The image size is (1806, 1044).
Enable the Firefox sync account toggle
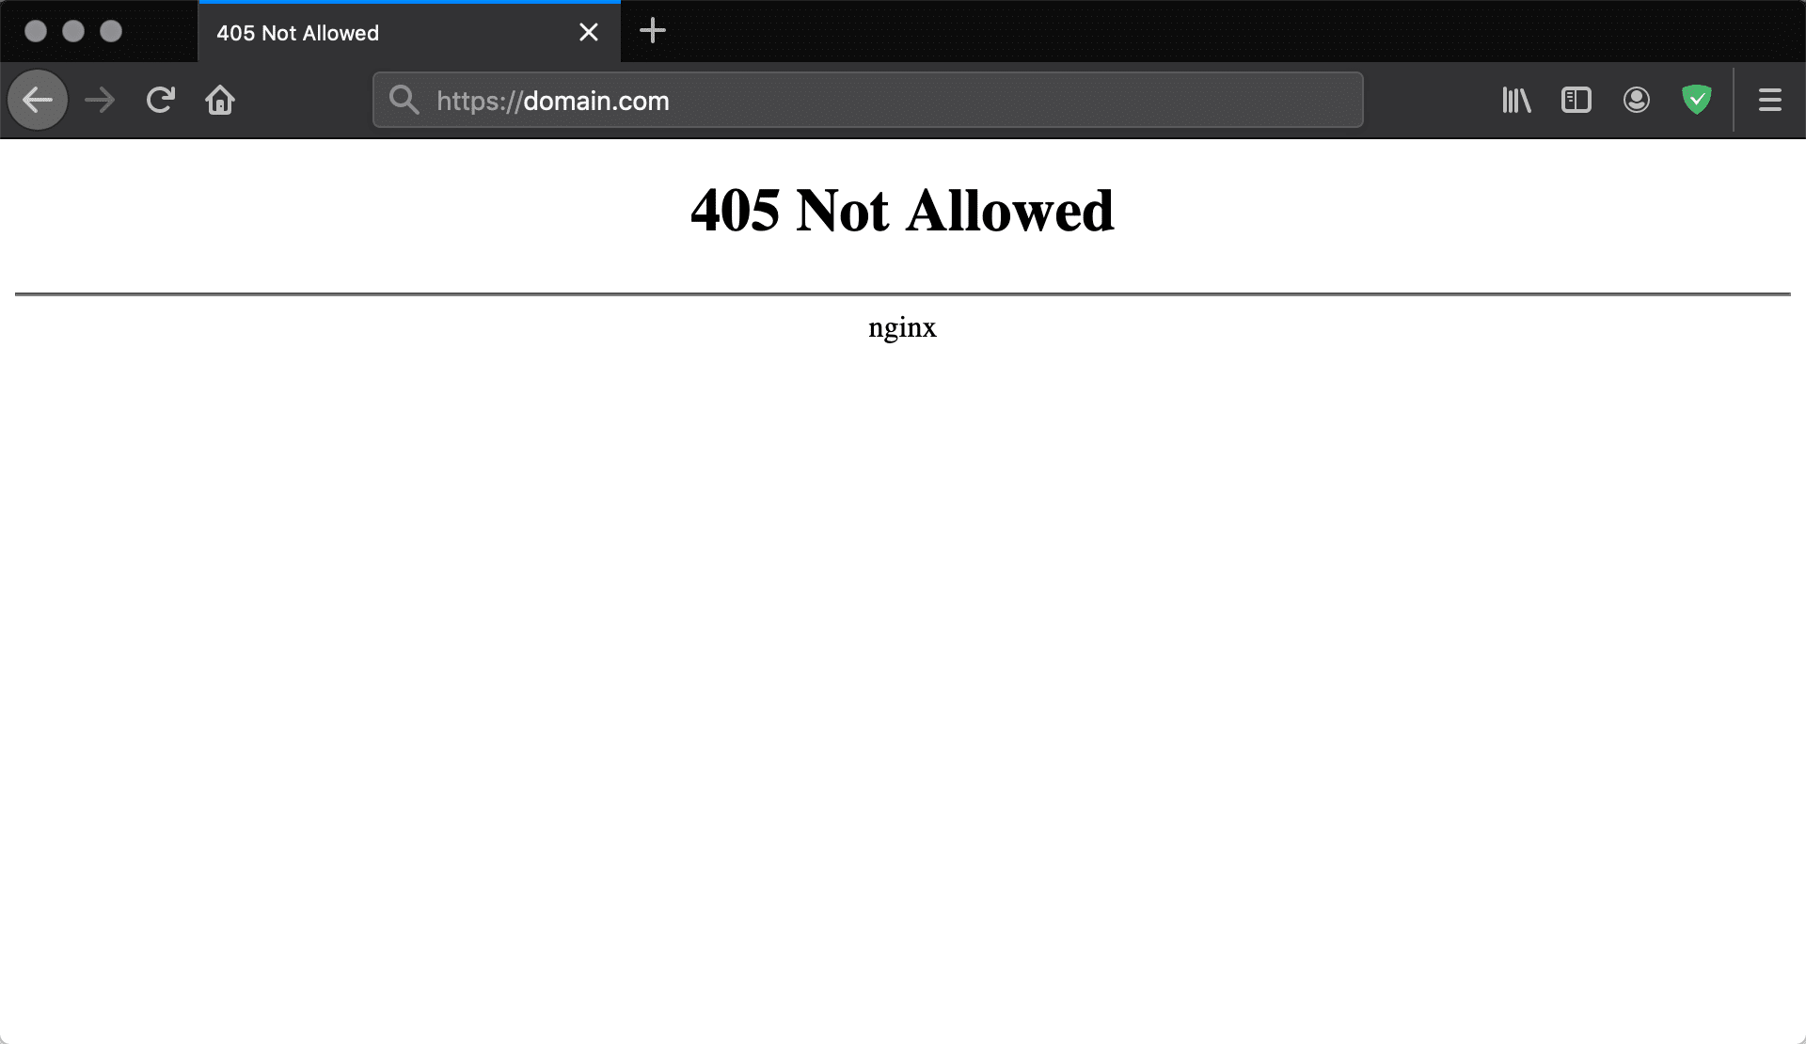coord(1636,100)
